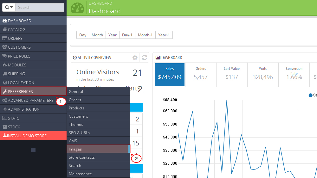The width and height of the screenshot is (317, 178).
Task: Click the Modules puzzle icon
Action: [x=5, y=65]
